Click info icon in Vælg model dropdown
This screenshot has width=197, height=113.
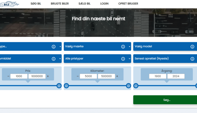(x=192, y=47)
